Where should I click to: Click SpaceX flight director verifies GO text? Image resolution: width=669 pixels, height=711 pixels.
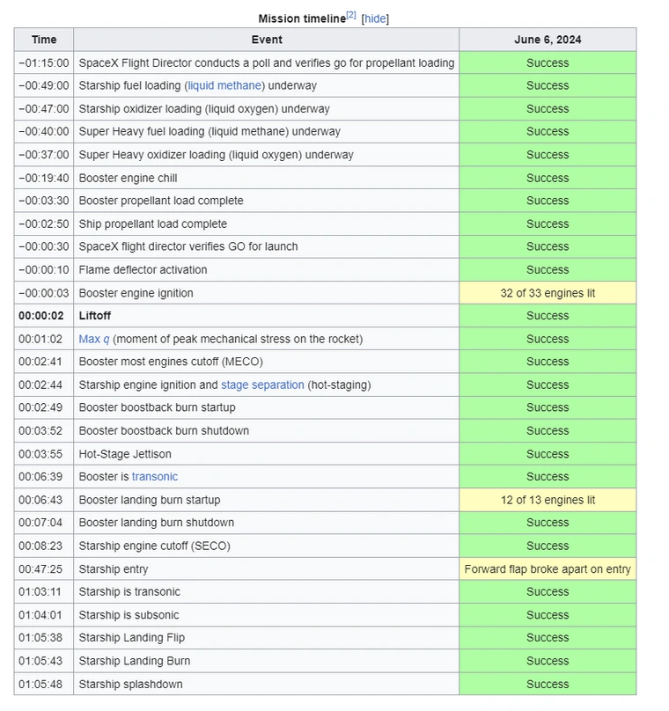(x=188, y=246)
